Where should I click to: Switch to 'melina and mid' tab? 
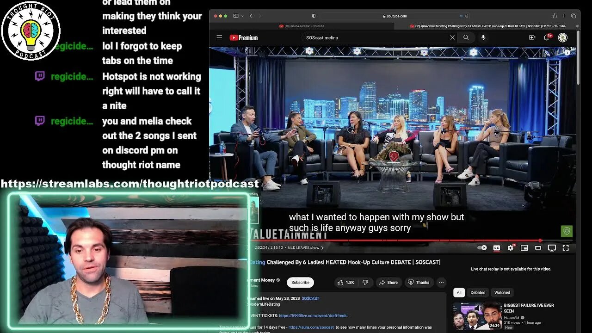coord(302,26)
